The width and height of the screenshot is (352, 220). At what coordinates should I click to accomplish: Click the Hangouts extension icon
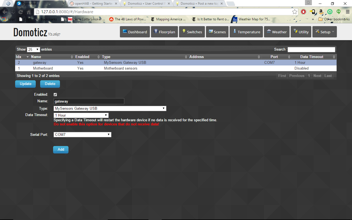click(x=339, y=12)
